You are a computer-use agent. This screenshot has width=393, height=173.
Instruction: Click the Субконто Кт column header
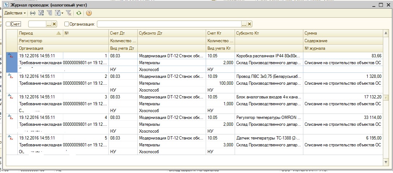tap(269, 33)
